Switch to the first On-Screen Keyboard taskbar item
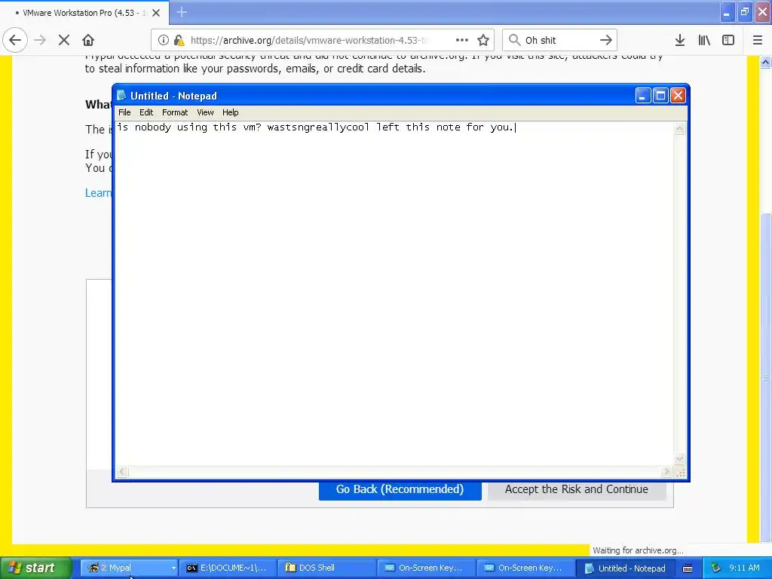The width and height of the screenshot is (772, 579). click(425, 568)
